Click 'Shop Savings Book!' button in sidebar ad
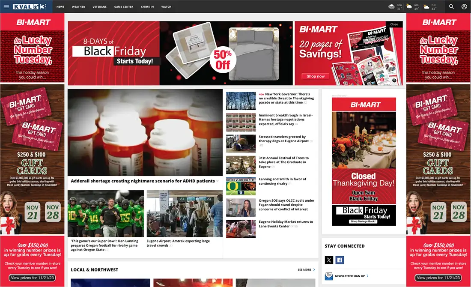471x287 pixels. pyautogui.click(x=363, y=221)
